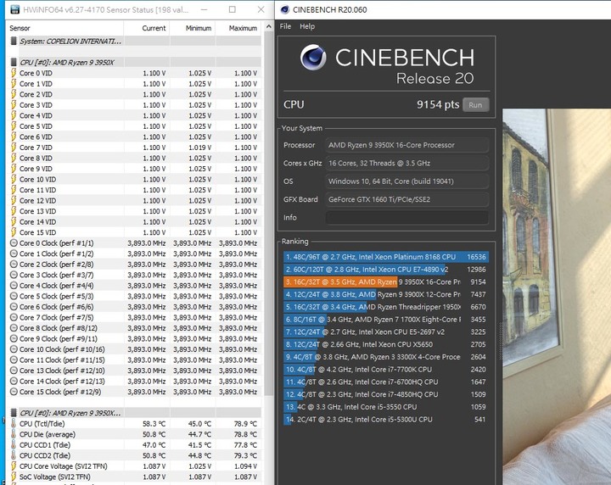Click the Cinebench app icon in title bar
This screenshot has height=485, width=611.
pos(285,9)
